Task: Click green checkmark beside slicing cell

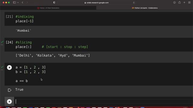Action: click(x=2, y=42)
